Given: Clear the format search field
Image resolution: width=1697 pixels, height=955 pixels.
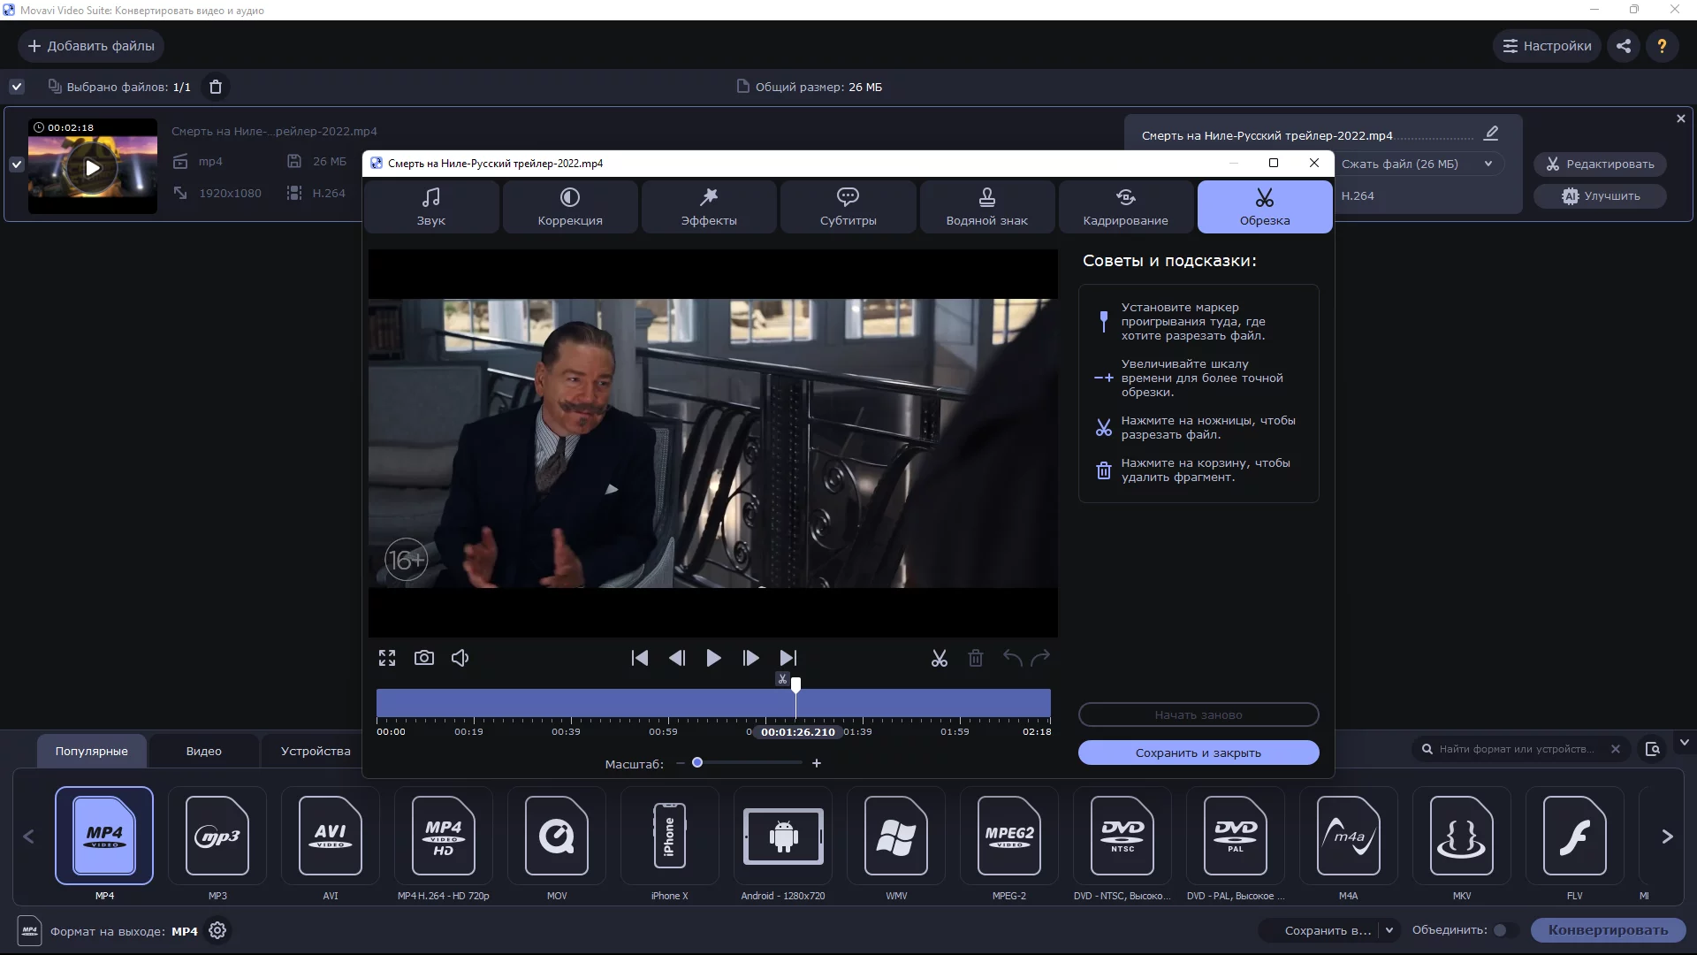Looking at the screenshot, I should (1616, 749).
